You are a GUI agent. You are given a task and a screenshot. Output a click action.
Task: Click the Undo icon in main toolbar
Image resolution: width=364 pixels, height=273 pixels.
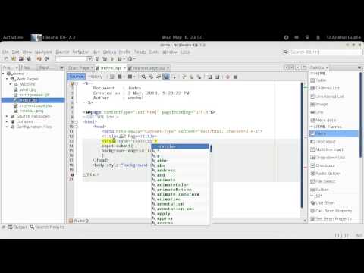pos(39,59)
